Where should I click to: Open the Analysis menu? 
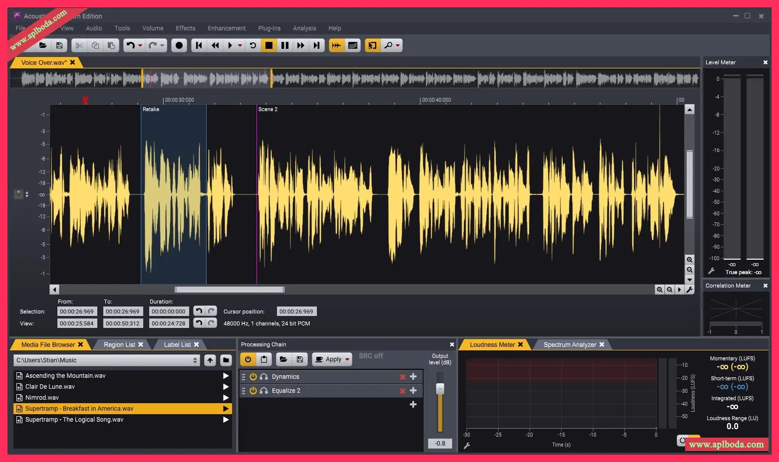coord(304,28)
